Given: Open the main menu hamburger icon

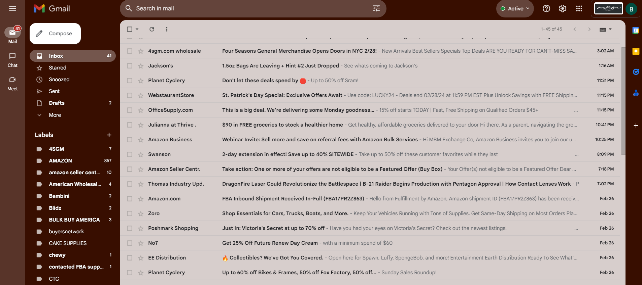Looking at the screenshot, I should 12,8.
